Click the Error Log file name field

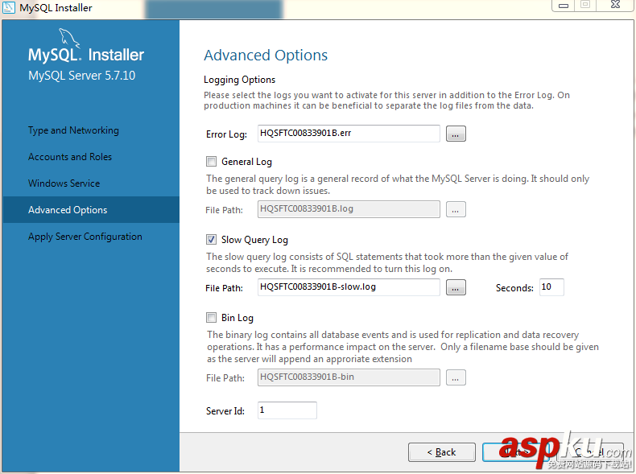pos(349,134)
